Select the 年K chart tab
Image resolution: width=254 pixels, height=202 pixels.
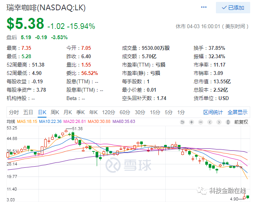(93, 112)
